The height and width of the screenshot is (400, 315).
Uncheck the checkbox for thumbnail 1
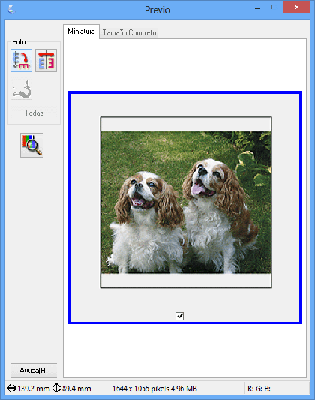tap(180, 316)
